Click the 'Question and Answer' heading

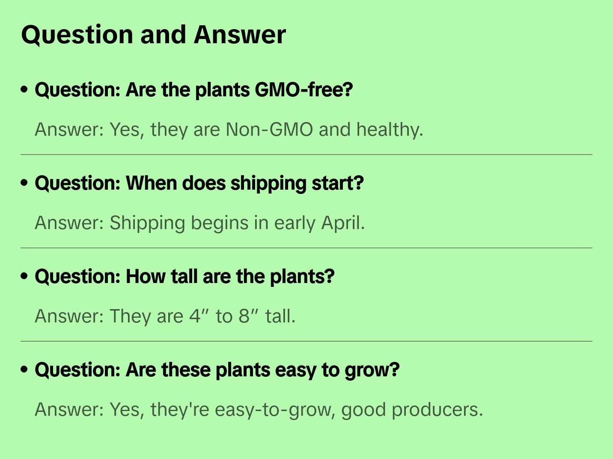pyautogui.click(x=153, y=35)
